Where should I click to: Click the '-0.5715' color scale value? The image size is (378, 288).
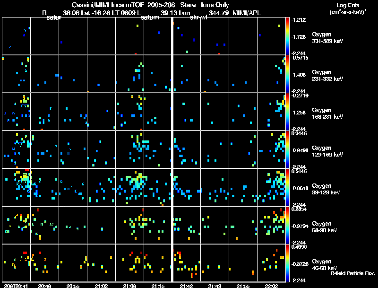point(300,58)
